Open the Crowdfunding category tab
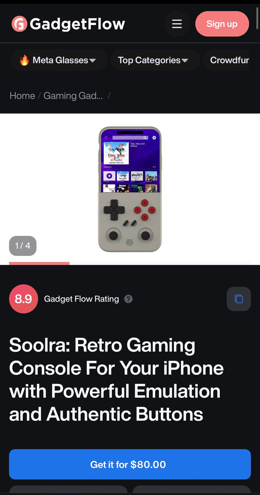260x495 pixels. point(229,60)
